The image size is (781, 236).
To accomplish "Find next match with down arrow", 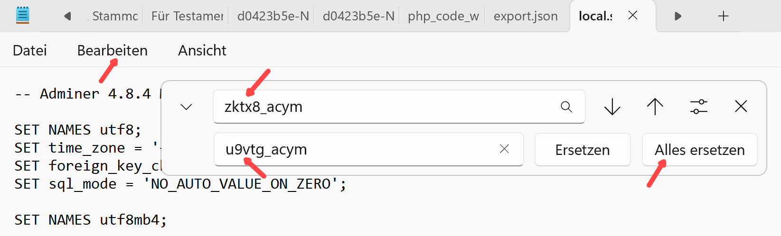I will pos(612,107).
